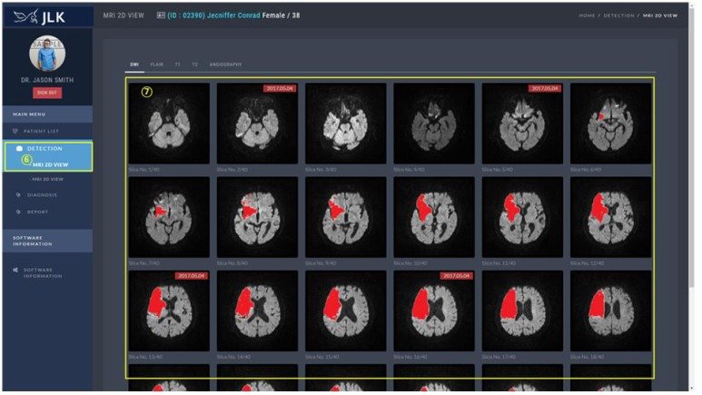Go to Home via breadcrumb link
This screenshot has width=702, height=395.
pyautogui.click(x=587, y=15)
